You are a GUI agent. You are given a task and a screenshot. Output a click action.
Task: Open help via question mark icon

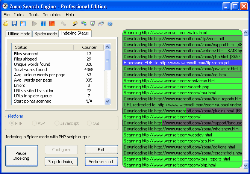(x=110, y=24)
